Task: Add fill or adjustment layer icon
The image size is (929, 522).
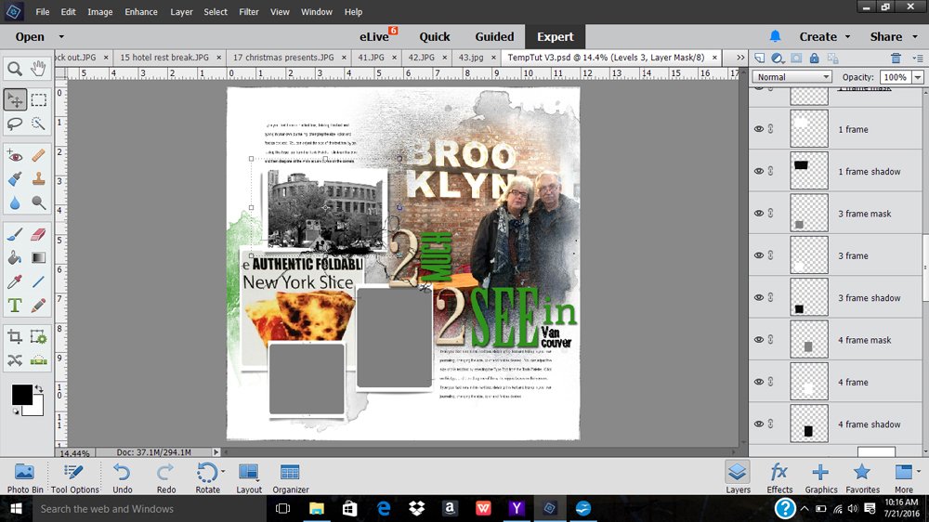Action: pyautogui.click(x=778, y=58)
